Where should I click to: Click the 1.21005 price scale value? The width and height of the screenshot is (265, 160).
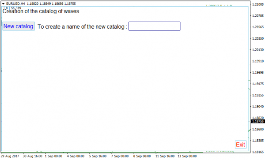258,4
